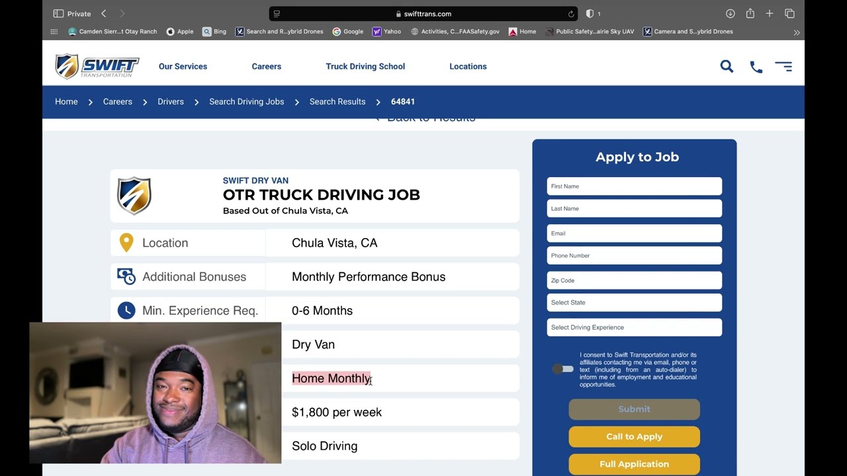The width and height of the screenshot is (847, 476).
Task: Click the site search magnifier icon
Action: point(727,66)
